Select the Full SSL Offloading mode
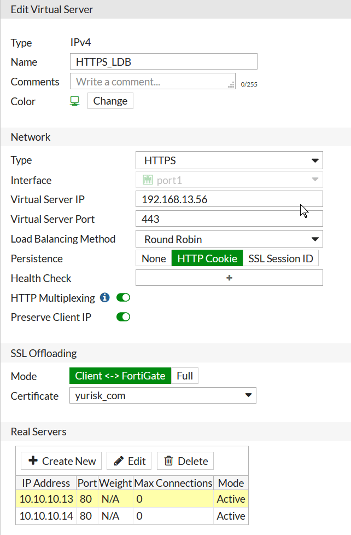 click(185, 376)
